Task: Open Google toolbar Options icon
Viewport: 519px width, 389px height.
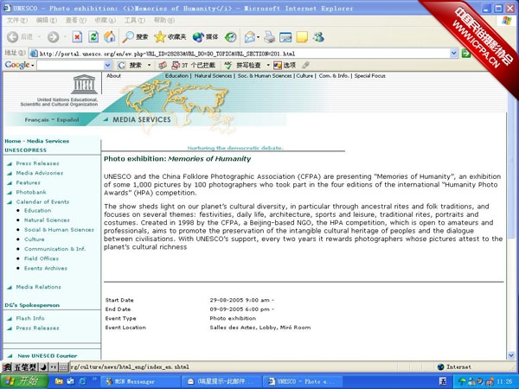Action: point(285,65)
